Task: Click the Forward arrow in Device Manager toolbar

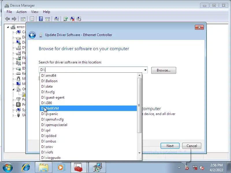Action: click(x=14, y=19)
